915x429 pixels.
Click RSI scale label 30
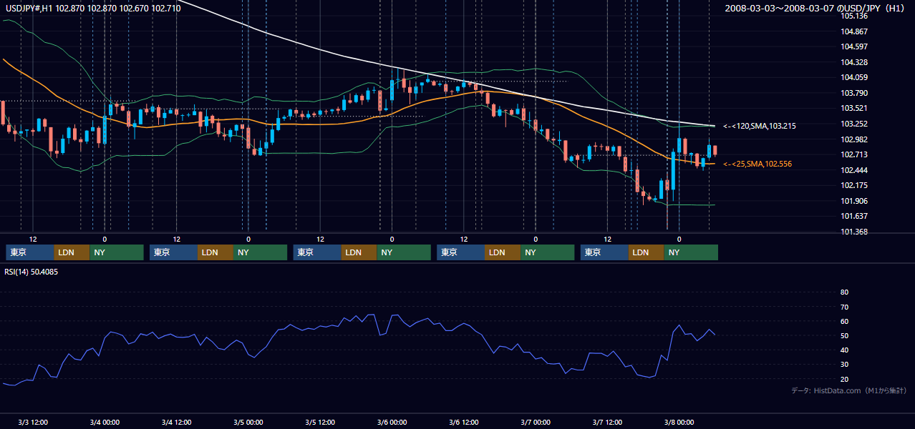844,365
